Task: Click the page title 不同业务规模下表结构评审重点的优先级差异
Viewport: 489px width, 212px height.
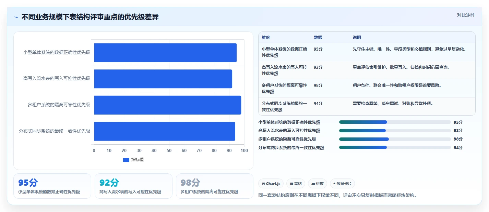Action: (90, 17)
